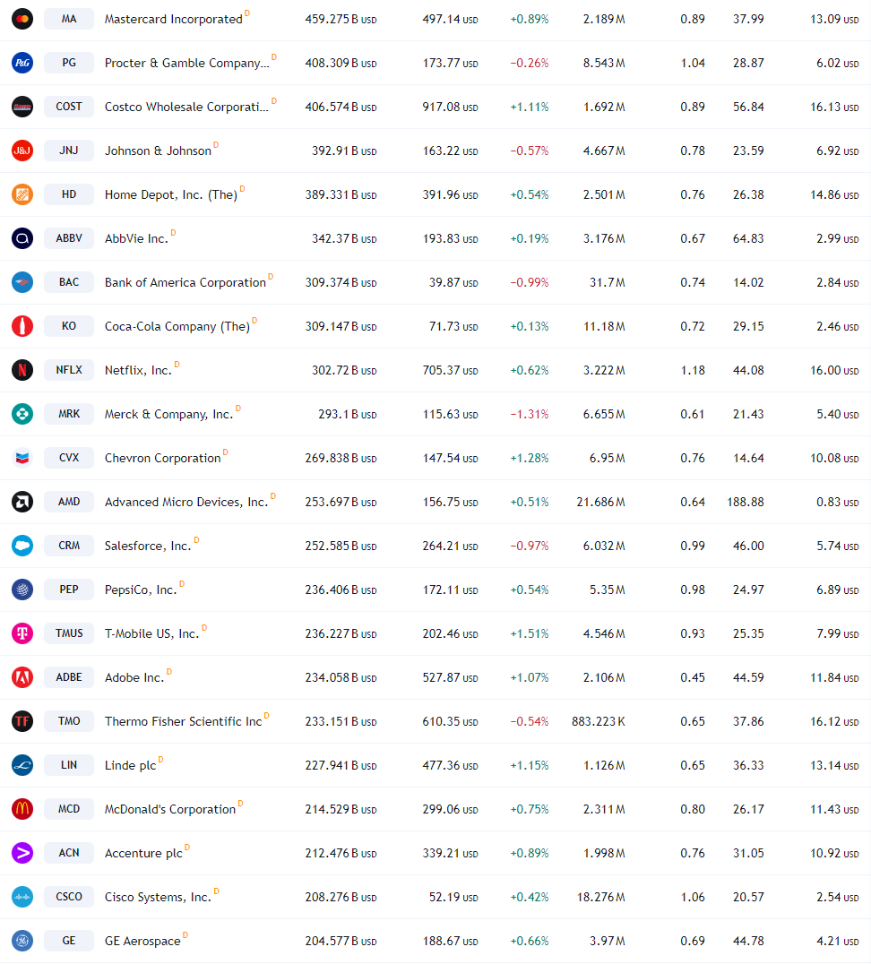
Task: Open the Coca-Cola Company (The) link
Action: point(177,326)
